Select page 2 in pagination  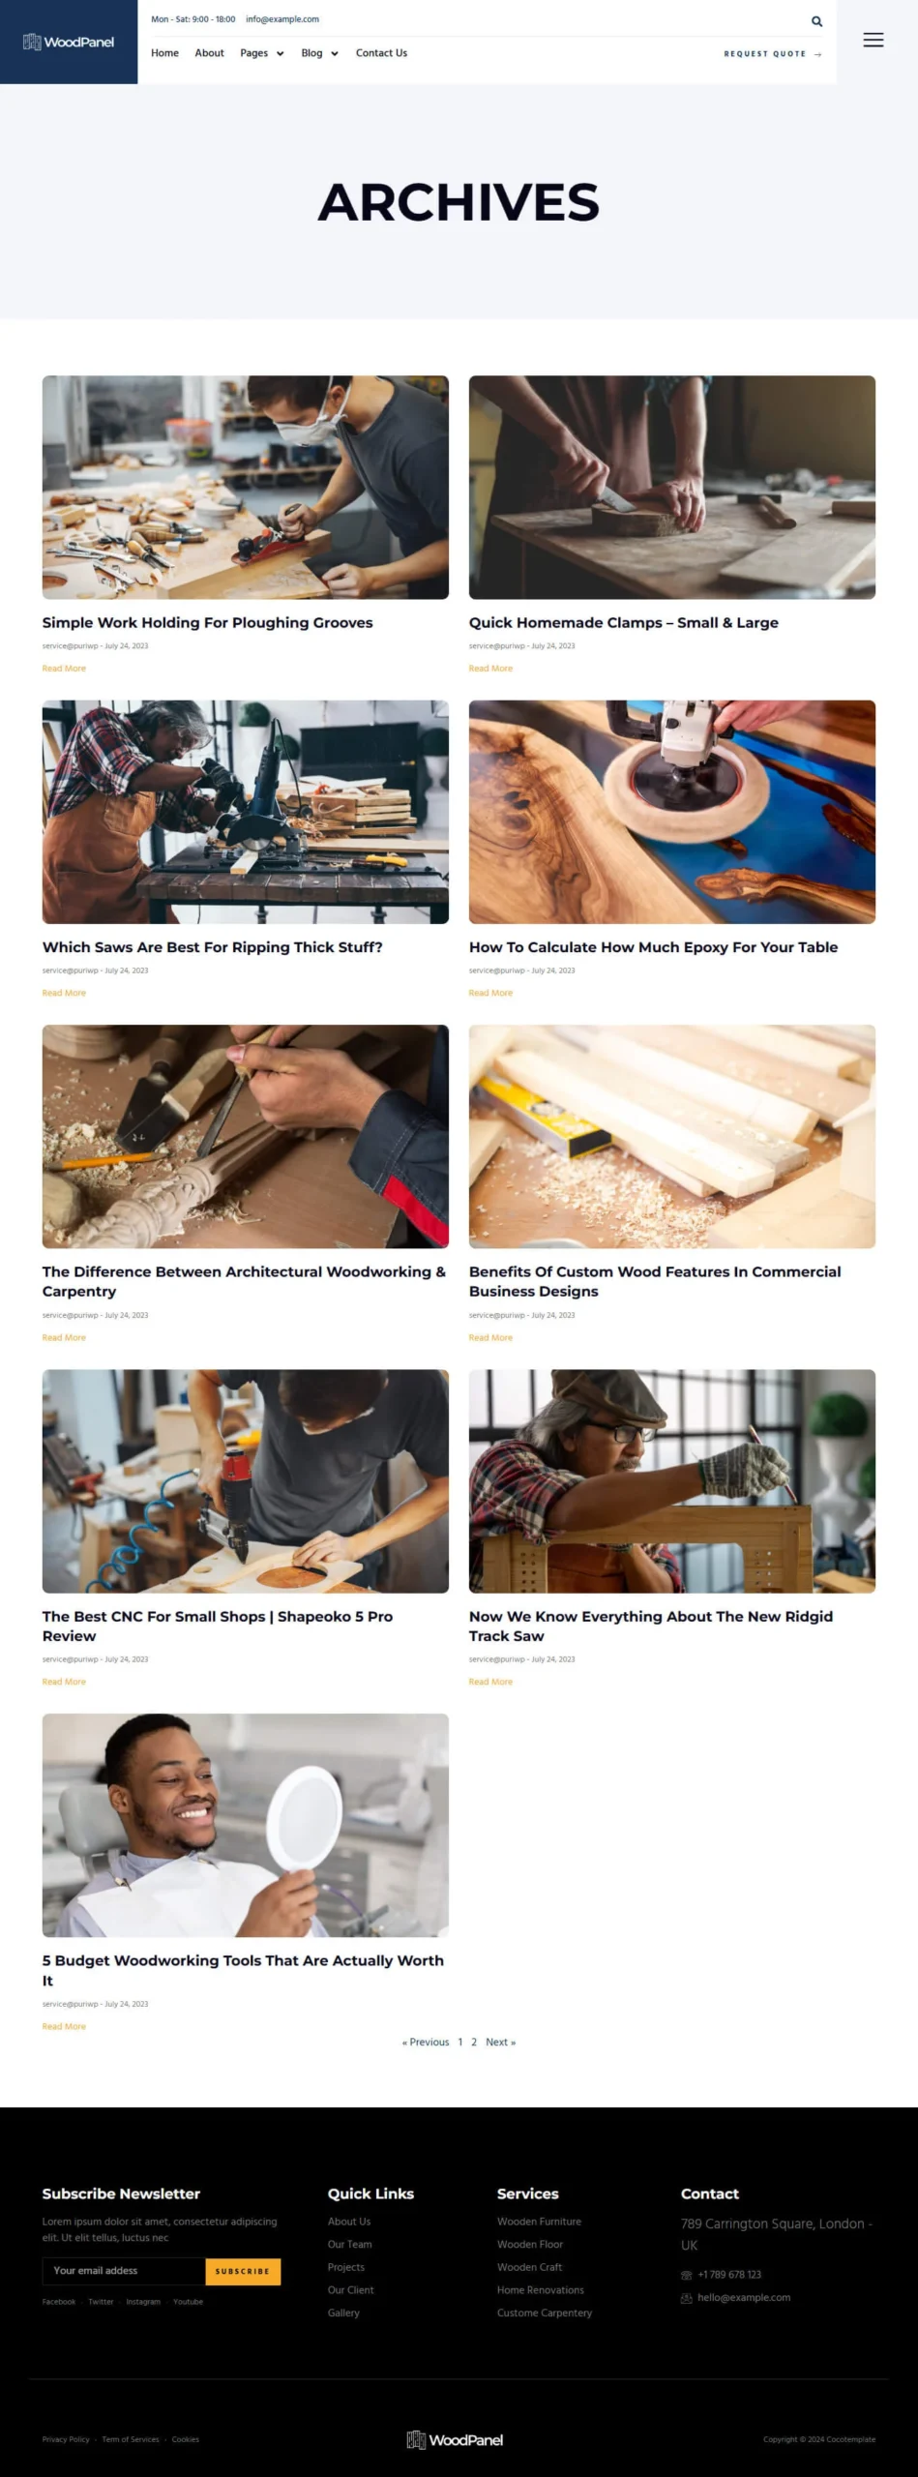click(x=474, y=2042)
